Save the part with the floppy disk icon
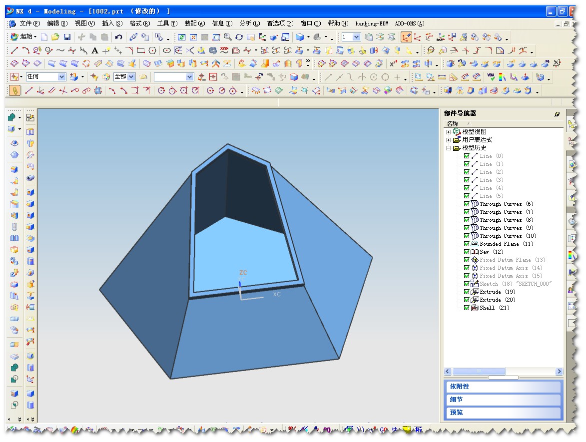The width and height of the screenshot is (586, 442). (67, 37)
